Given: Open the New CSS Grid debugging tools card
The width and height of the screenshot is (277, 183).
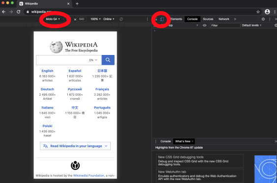Looking at the screenshot, I should click(200, 161).
